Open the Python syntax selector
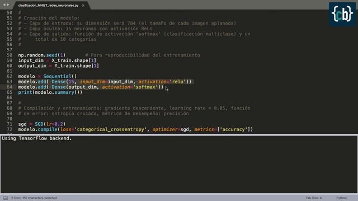Screen dimensions: 358x201 (341, 198)
